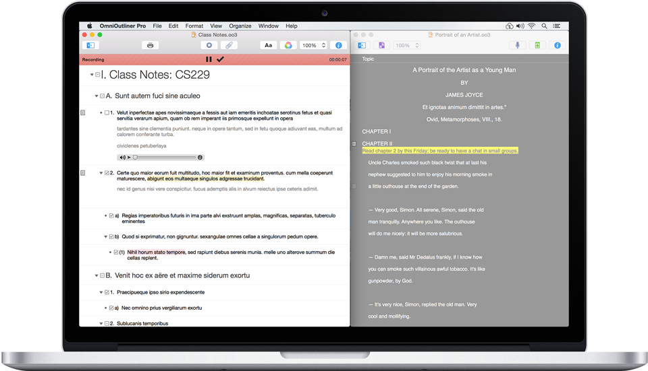Click the note icon beside row 2 Certe
The height and width of the screenshot is (371, 648).
point(83,173)
